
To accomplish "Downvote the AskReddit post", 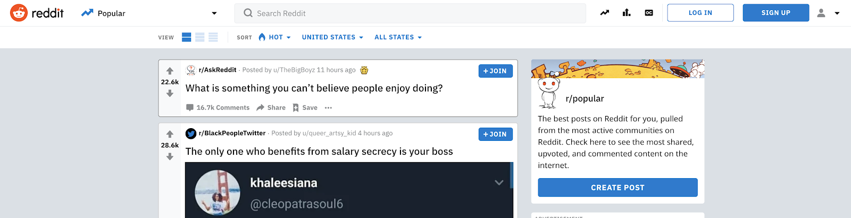I will [170, 94].
